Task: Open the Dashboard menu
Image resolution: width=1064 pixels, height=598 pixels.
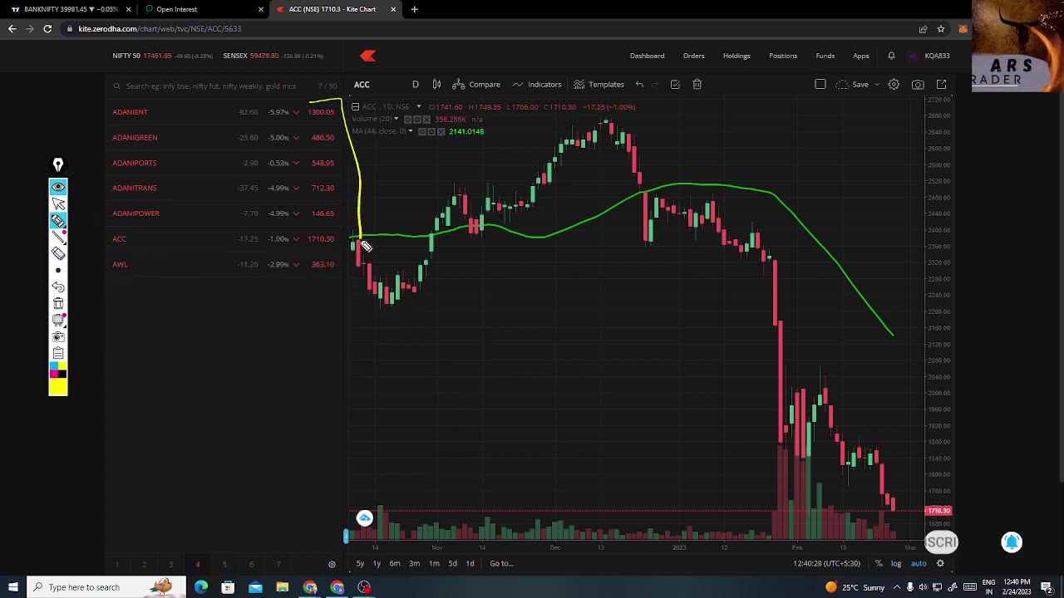Action: [x=647, y=56]
